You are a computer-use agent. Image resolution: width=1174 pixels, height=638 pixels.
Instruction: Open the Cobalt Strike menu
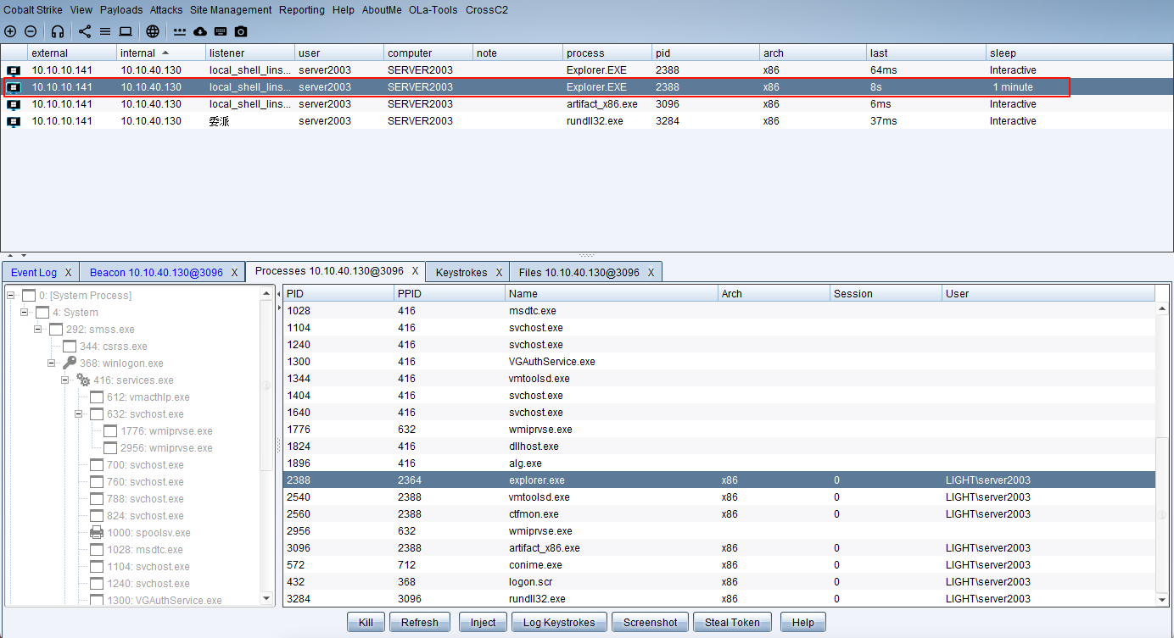33,10
